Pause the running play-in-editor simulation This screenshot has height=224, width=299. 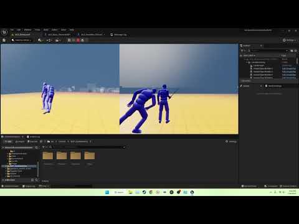click(69, 40)
